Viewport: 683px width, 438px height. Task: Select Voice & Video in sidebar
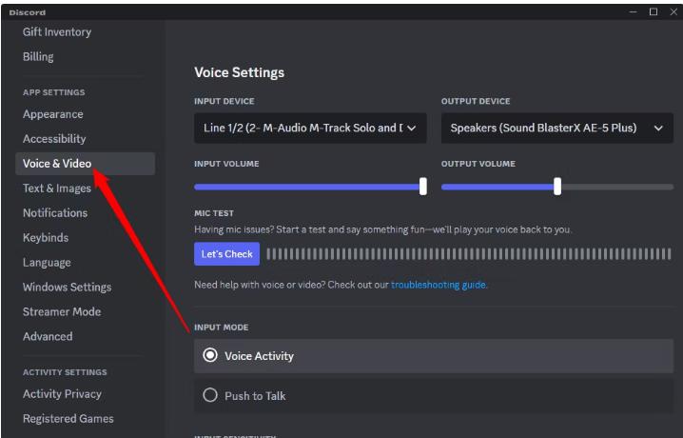coord(85,164)
